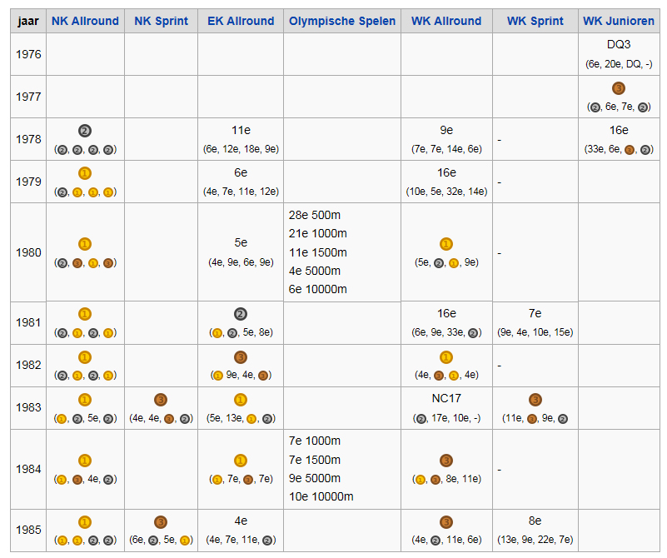The width and height of the screenshot is (667, 558).
Task: Click the WK Allround column header link
Action: tap(446, 21)
